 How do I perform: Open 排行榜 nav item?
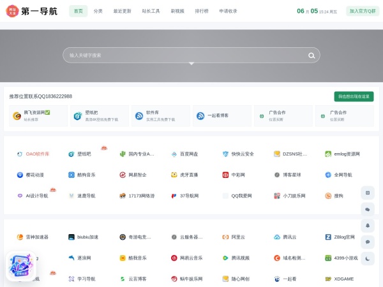[202, 11]
